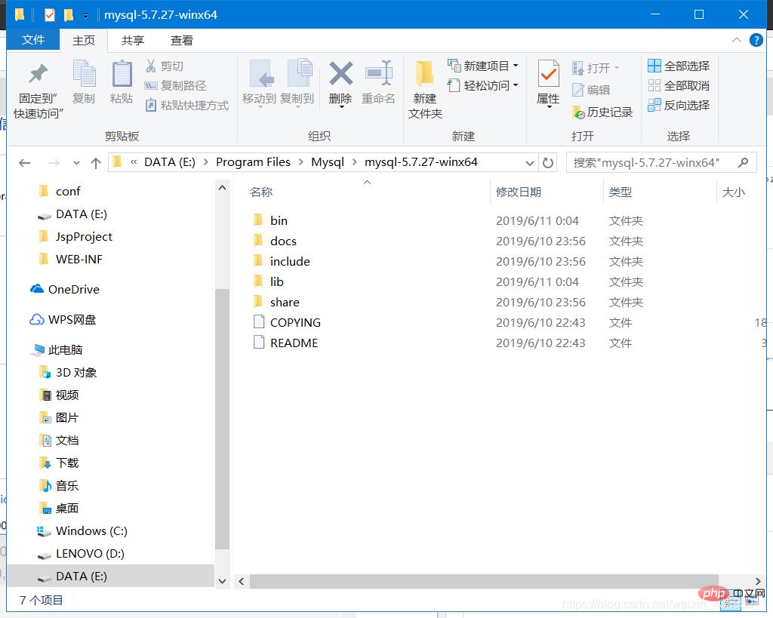This screenshot has height=618, width=773.
Task: Open the Properties icon in ribbon
Action: click(x=548, y=75)
